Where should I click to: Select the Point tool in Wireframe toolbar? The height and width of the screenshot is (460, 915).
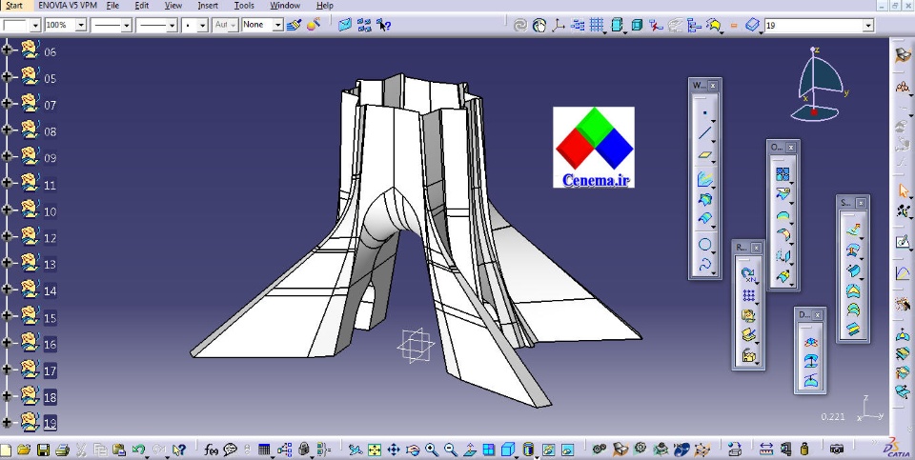point(704,112)
